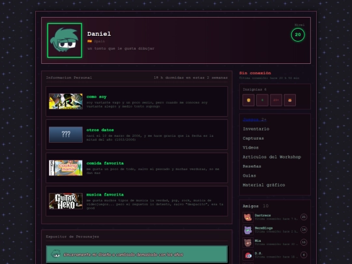Open the first coin-shaped insignia badge
This screenshot has height=264, width=352.
(x=248, y=100)
